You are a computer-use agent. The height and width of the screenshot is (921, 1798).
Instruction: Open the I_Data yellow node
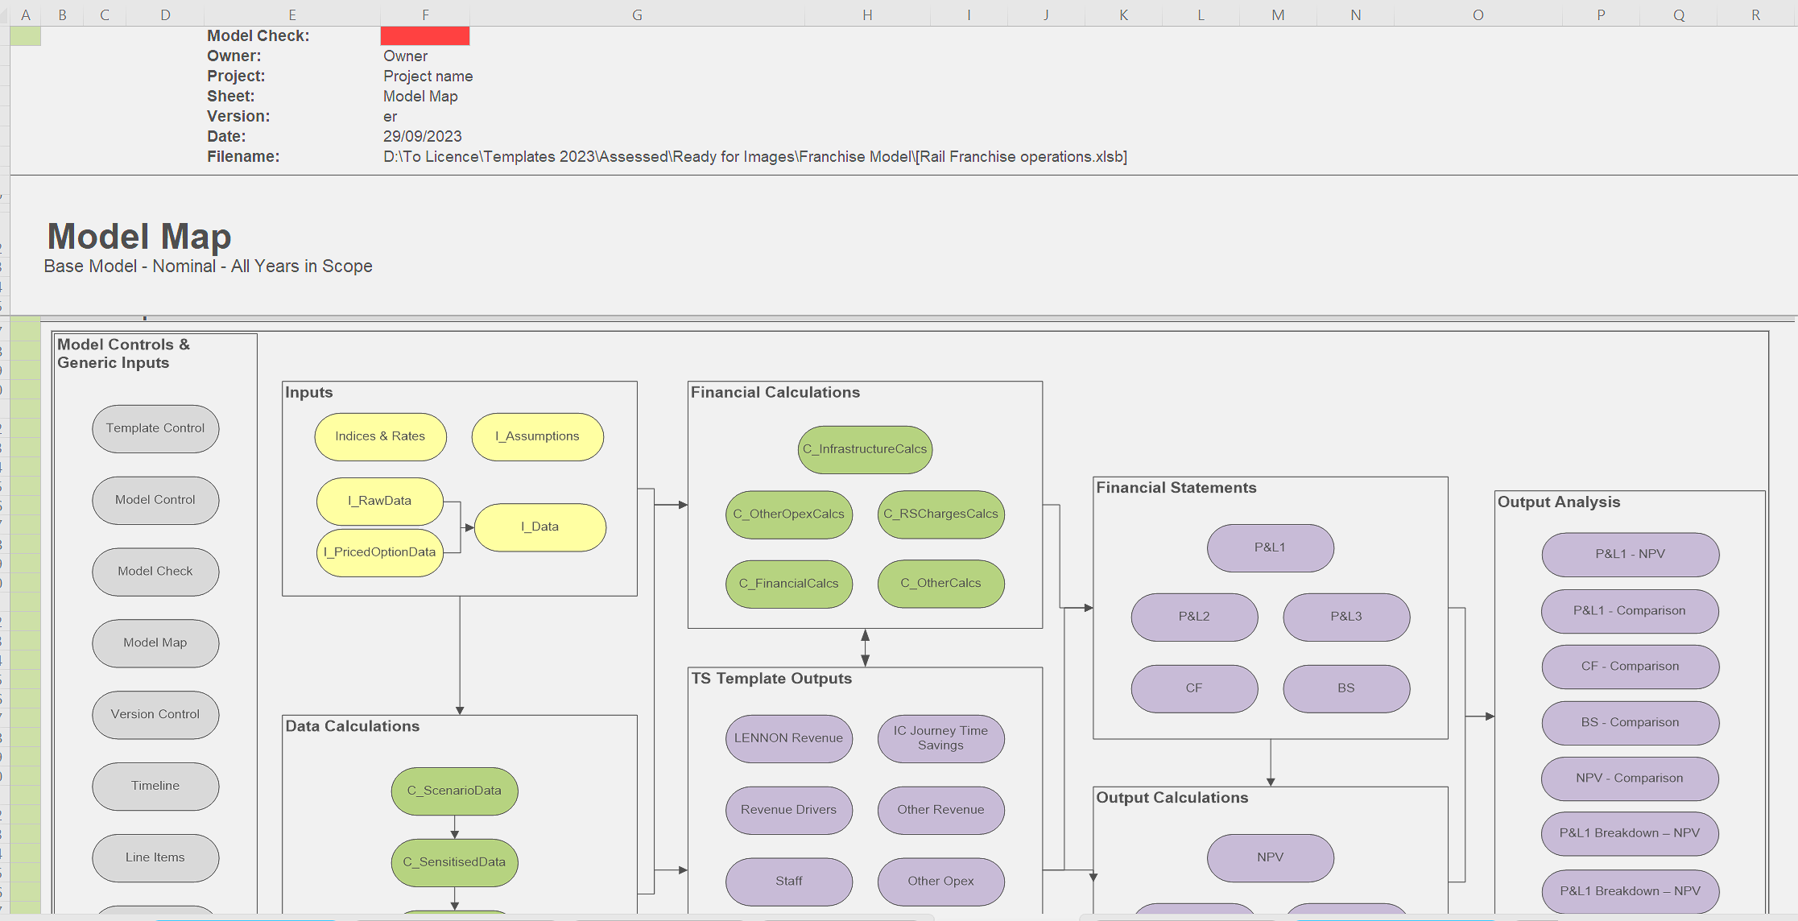coord(540,527)
